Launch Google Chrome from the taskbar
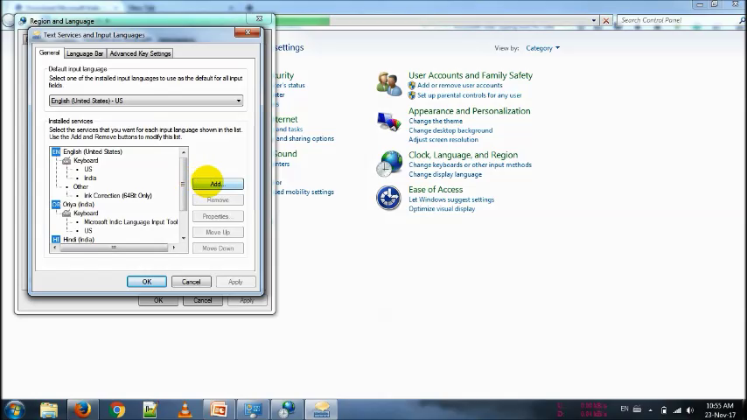 click(x=116, y=409)
